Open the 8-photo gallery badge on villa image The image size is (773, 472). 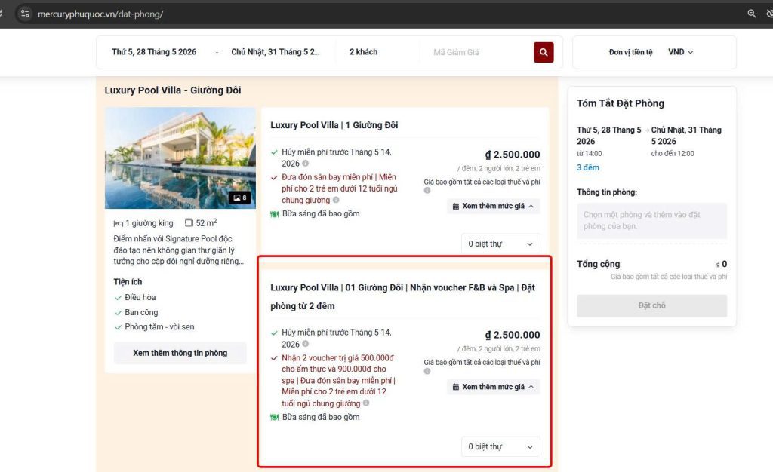pos(240,198)
